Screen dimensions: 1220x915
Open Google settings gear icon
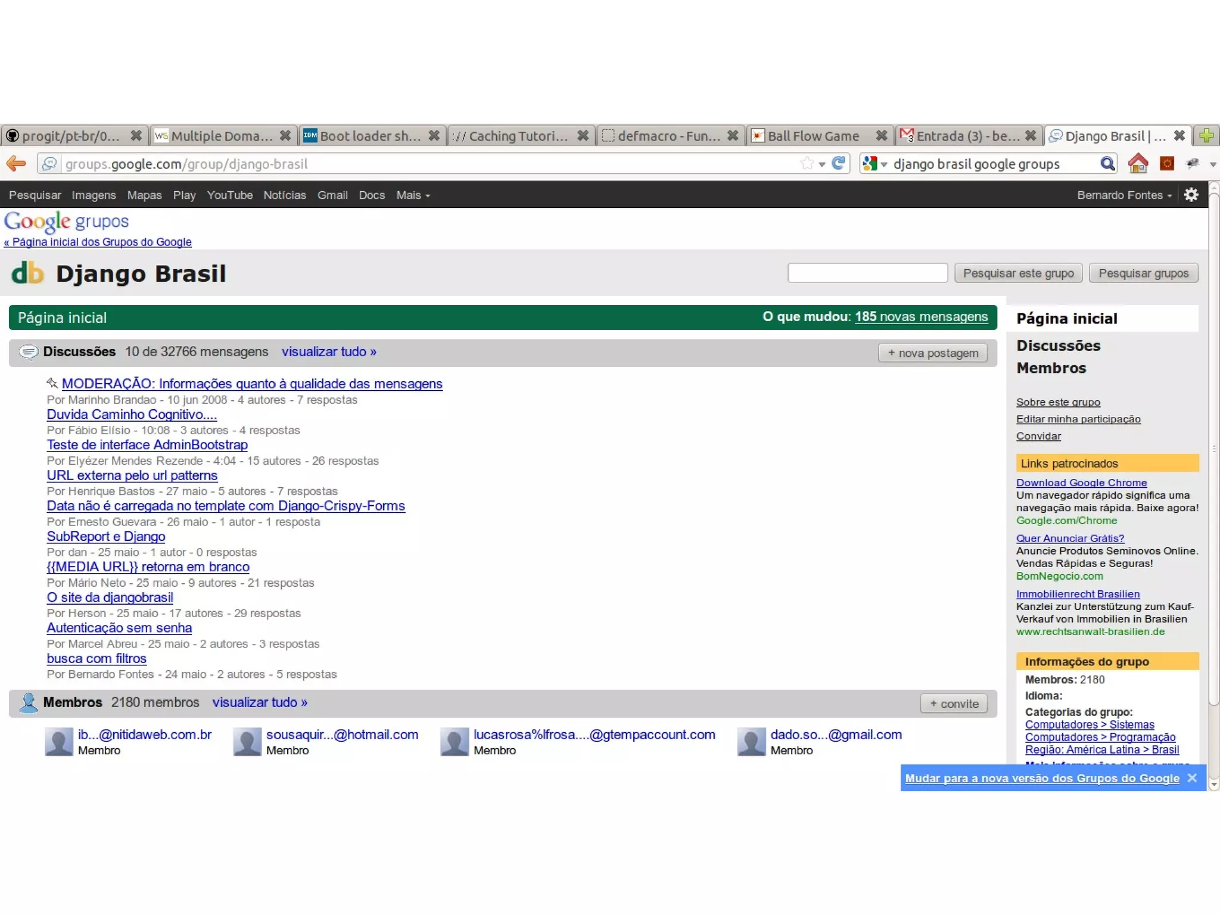pyautogui.click(x=1191, y=195)
